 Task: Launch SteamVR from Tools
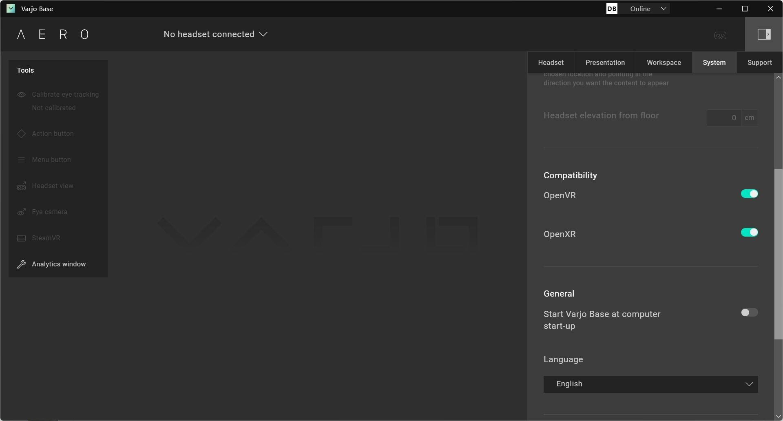[x=46, y=238]
